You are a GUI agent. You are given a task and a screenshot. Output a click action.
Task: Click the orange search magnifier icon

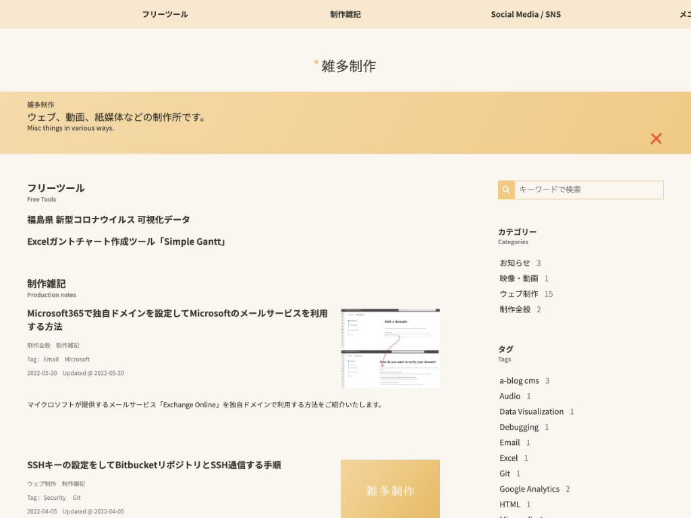pyautogui.click(x=506, y=190)
